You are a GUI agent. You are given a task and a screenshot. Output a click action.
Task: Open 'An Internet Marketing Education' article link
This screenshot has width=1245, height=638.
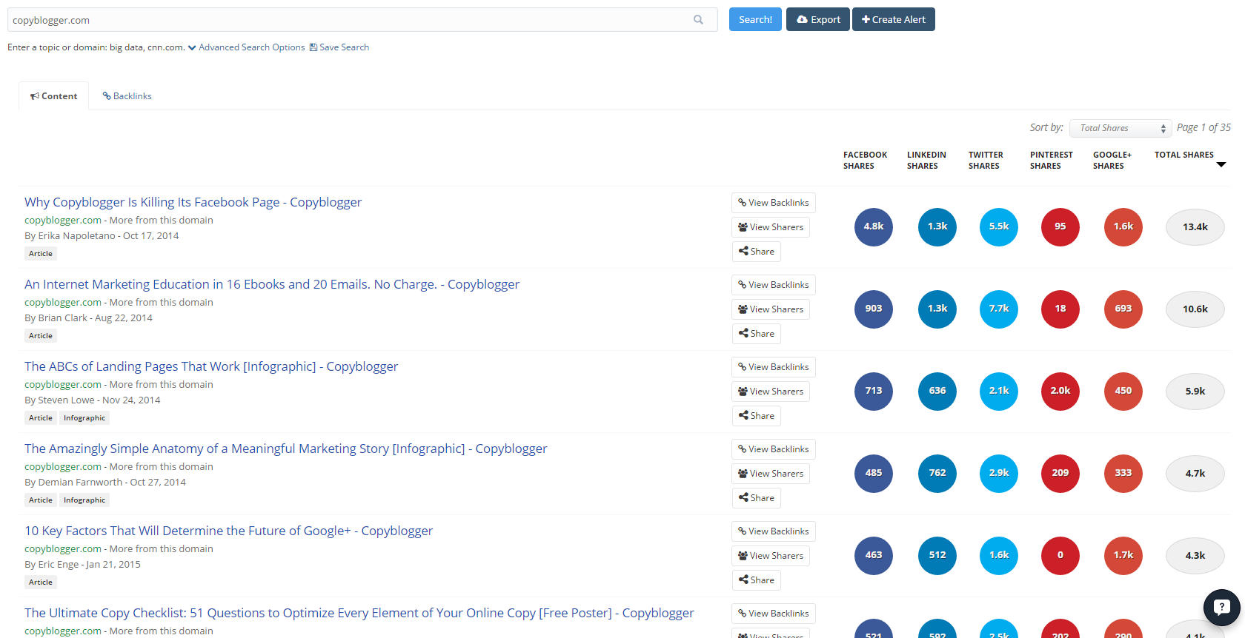272,284
